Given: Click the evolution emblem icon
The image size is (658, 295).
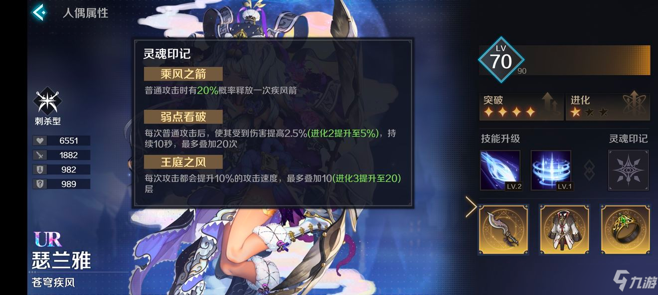Looking at the screenshot, I should [636, 104].
